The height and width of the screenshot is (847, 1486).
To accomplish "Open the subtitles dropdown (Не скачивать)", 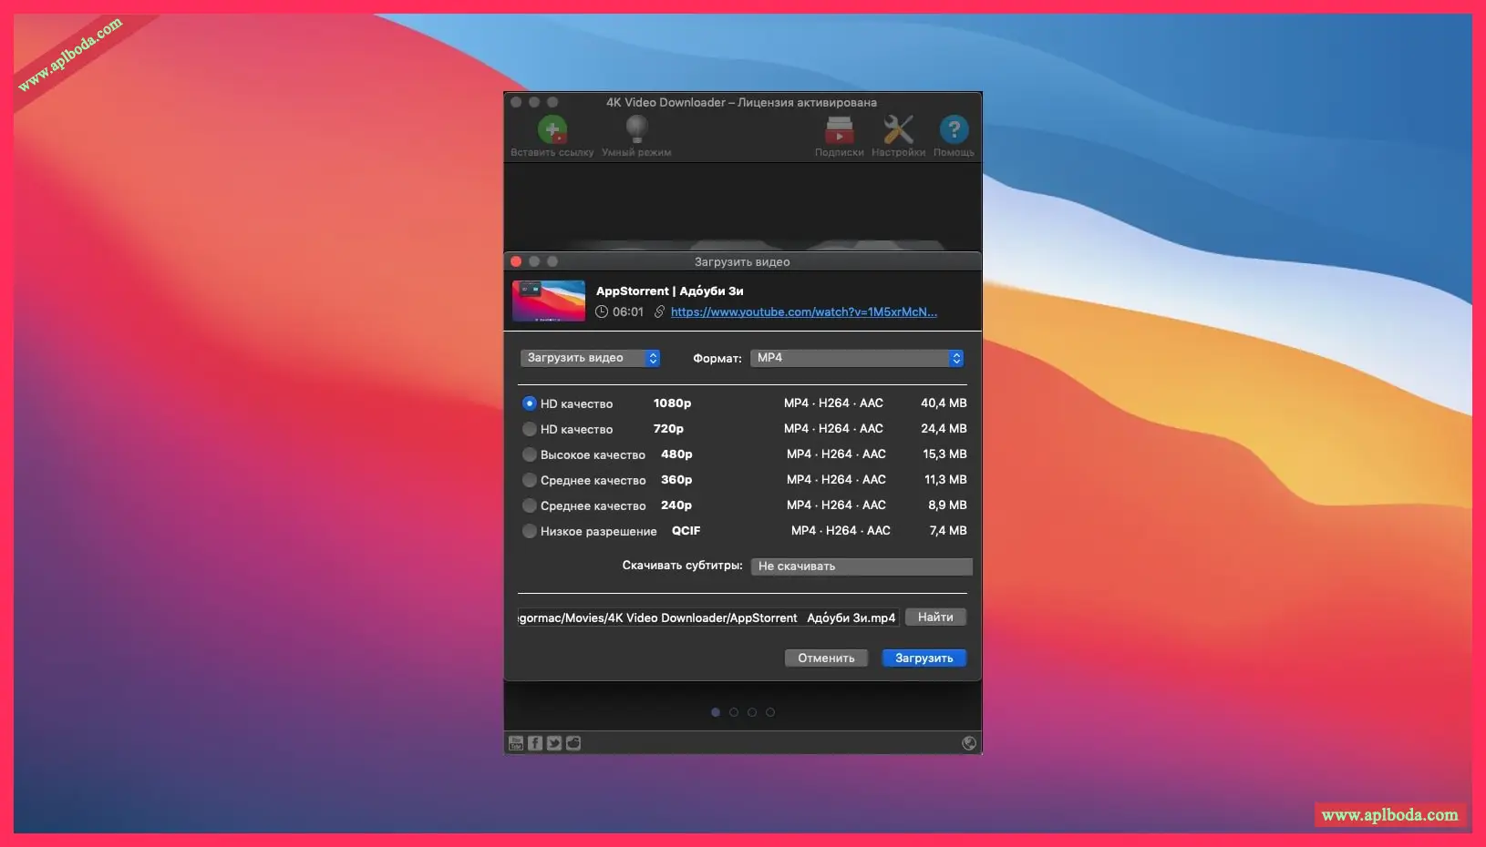I will click(x=861, y=566).
